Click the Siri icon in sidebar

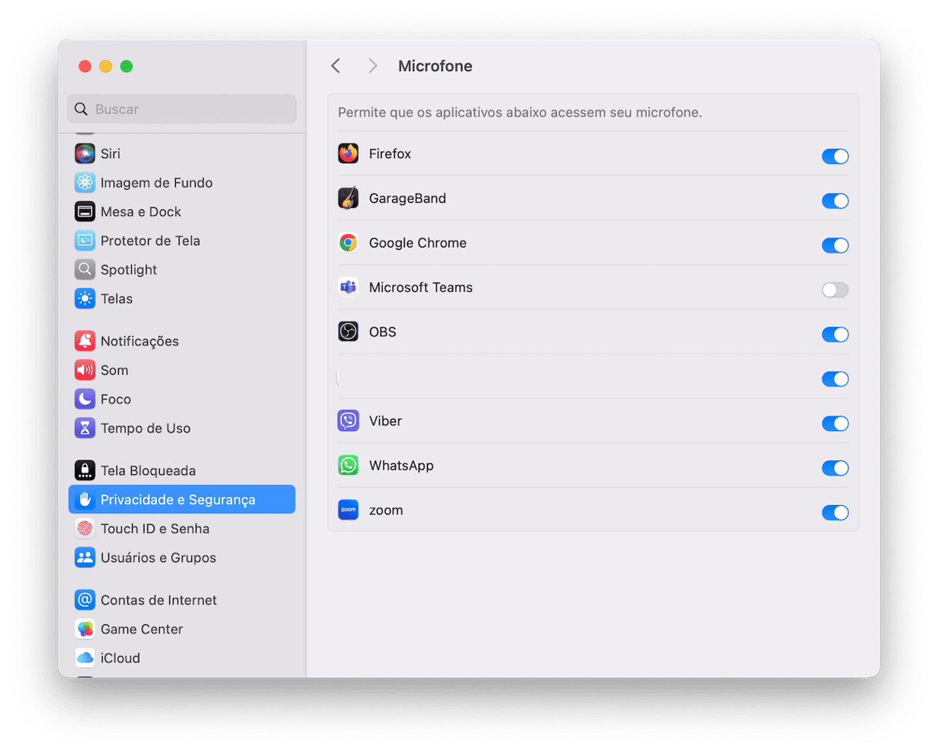tap(85, 153)
